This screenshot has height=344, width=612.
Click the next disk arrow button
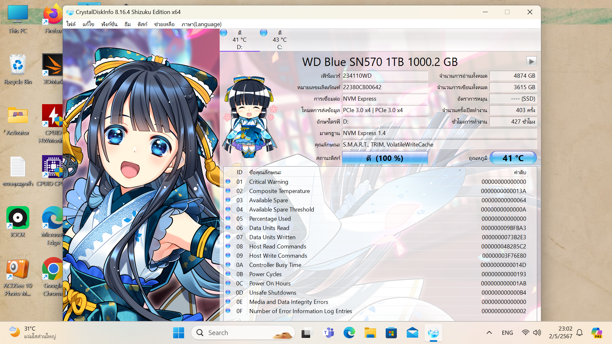pos(531,61)
